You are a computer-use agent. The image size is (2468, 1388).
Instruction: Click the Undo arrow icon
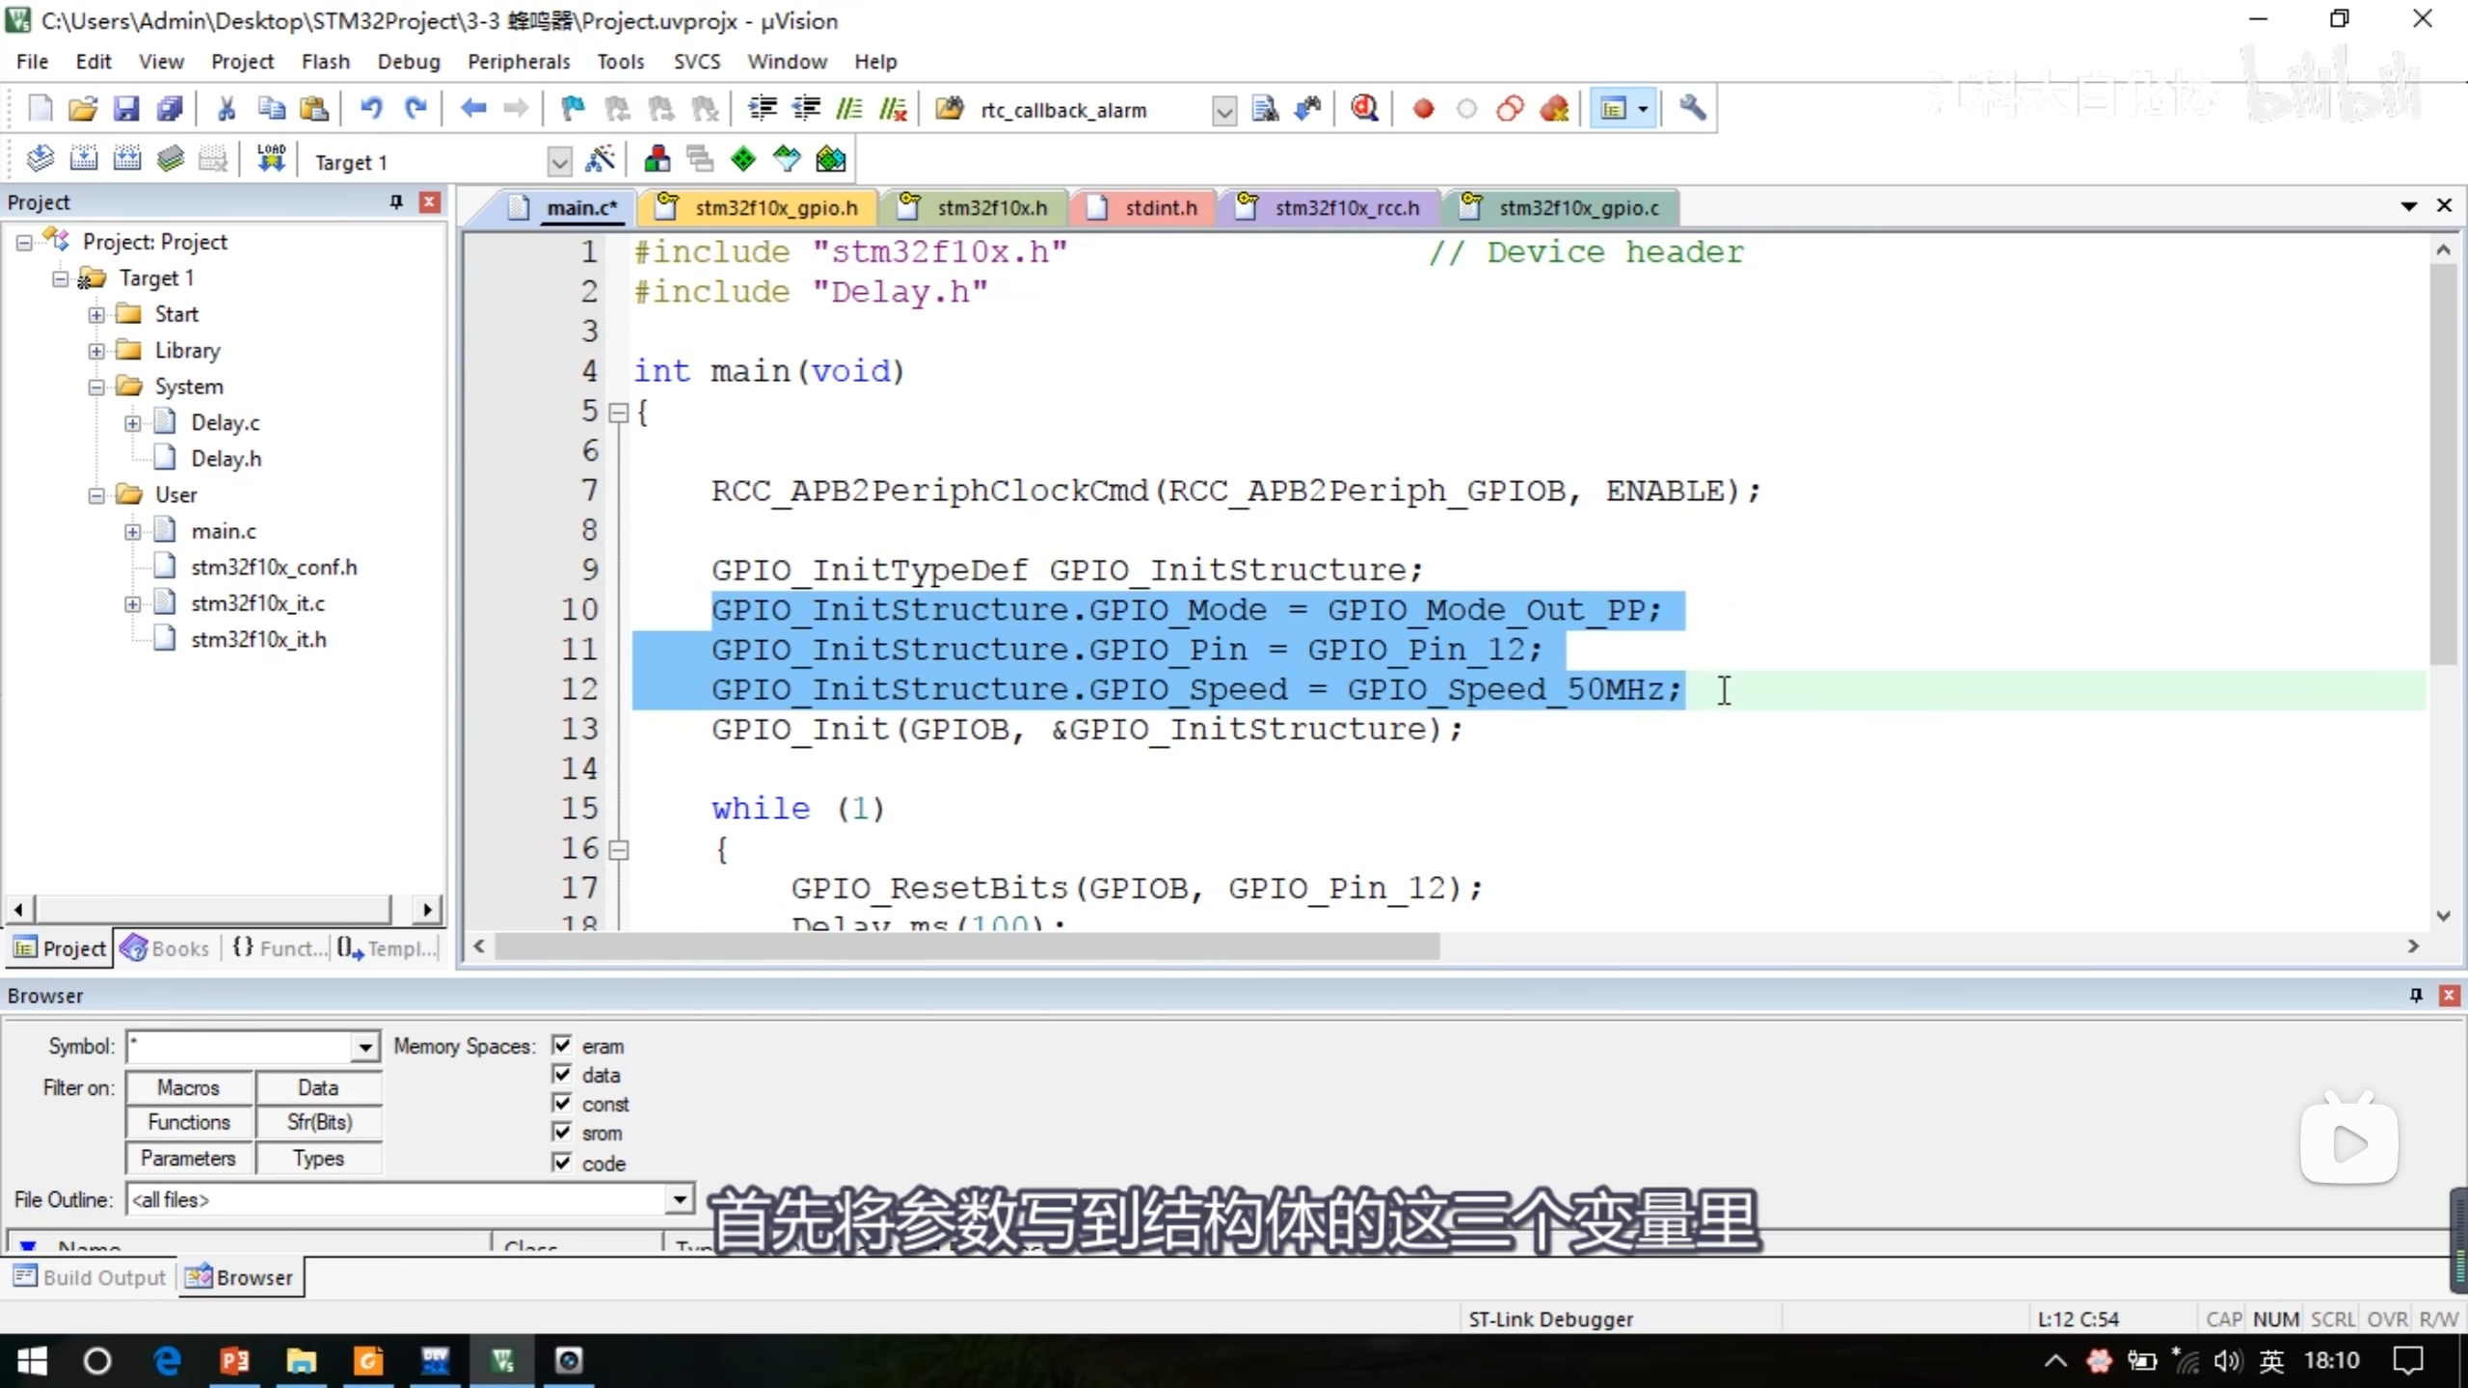[371, 109]
